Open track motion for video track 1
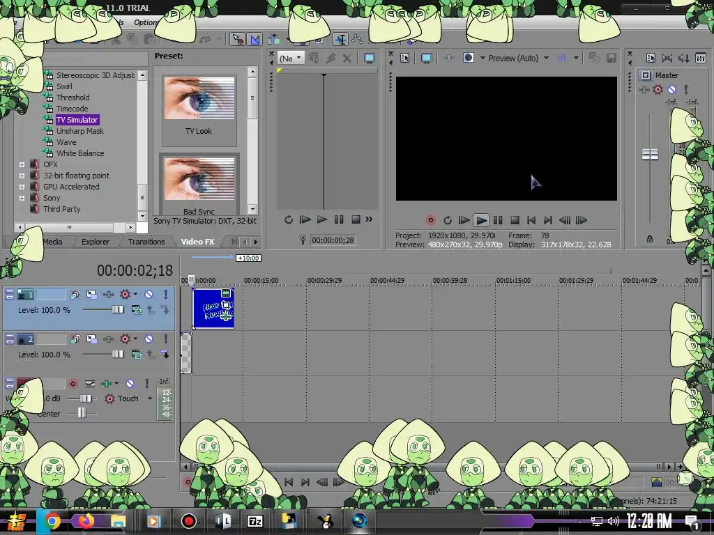The height and width of the screenshot is (535, 714). click(92, 295)
